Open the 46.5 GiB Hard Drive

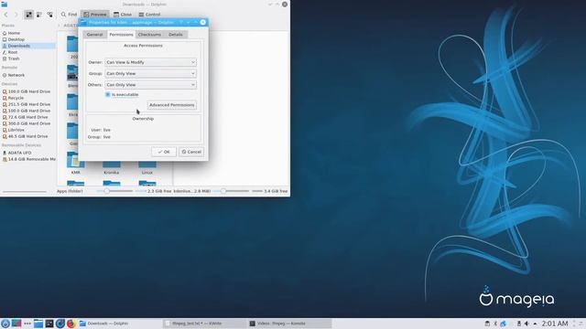[28, 136]
